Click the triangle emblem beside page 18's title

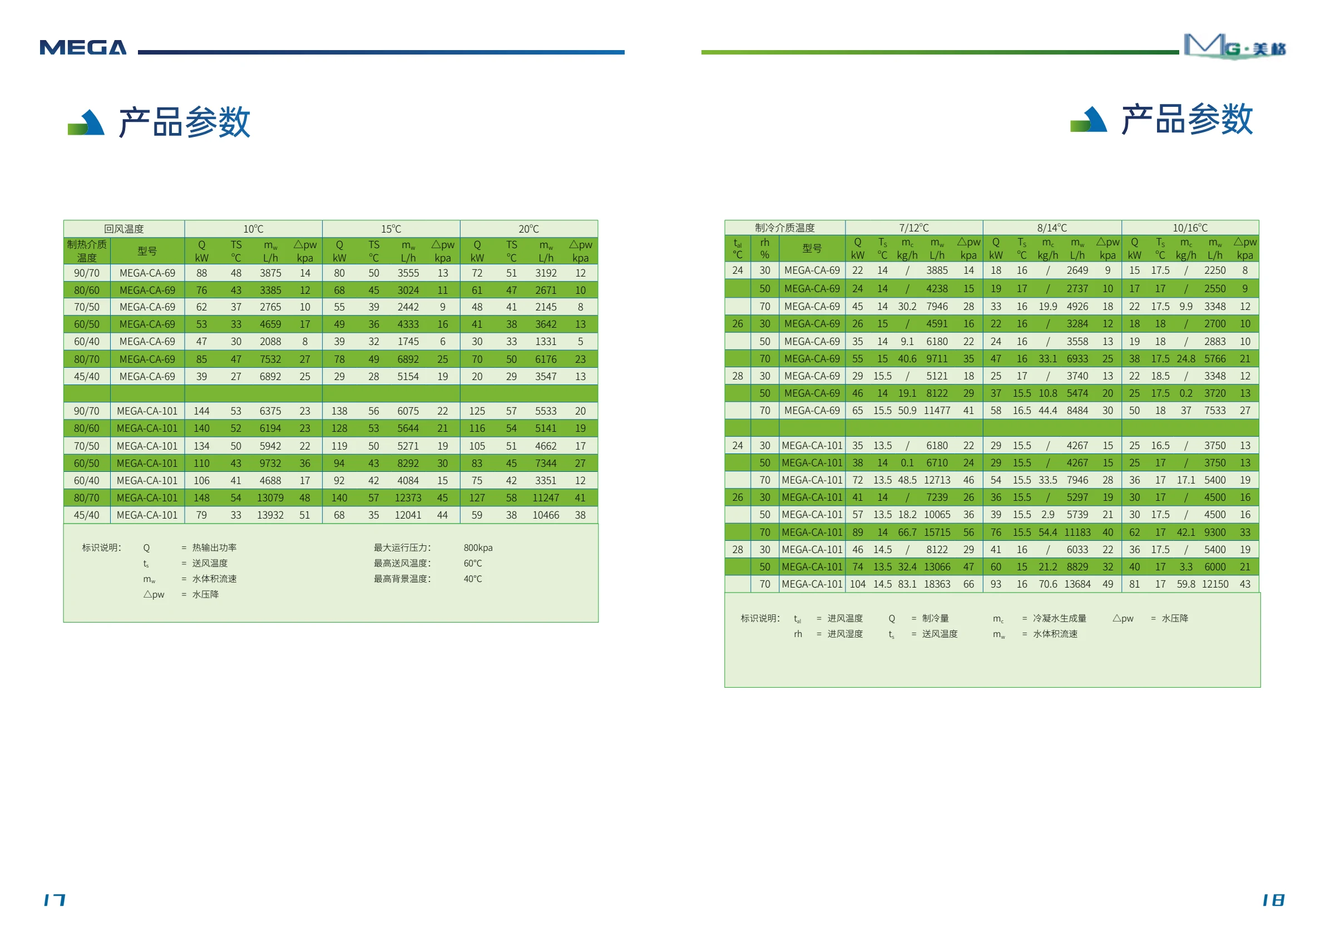1089,120
